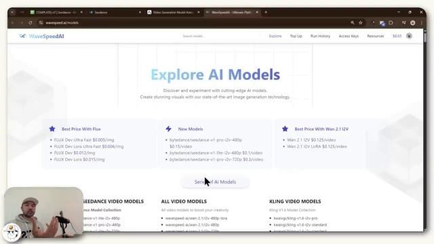Viewport: 434px width, 244px height.
Task: Click the SEEDANCE VIDEO MODELS heading
Action: tap(113, 201)
